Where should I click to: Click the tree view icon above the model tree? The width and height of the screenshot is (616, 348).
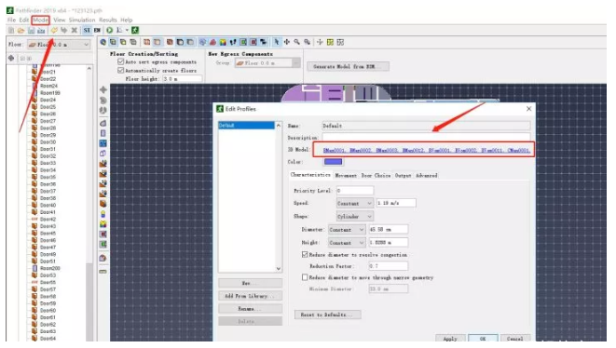click(x=11, y=58)
